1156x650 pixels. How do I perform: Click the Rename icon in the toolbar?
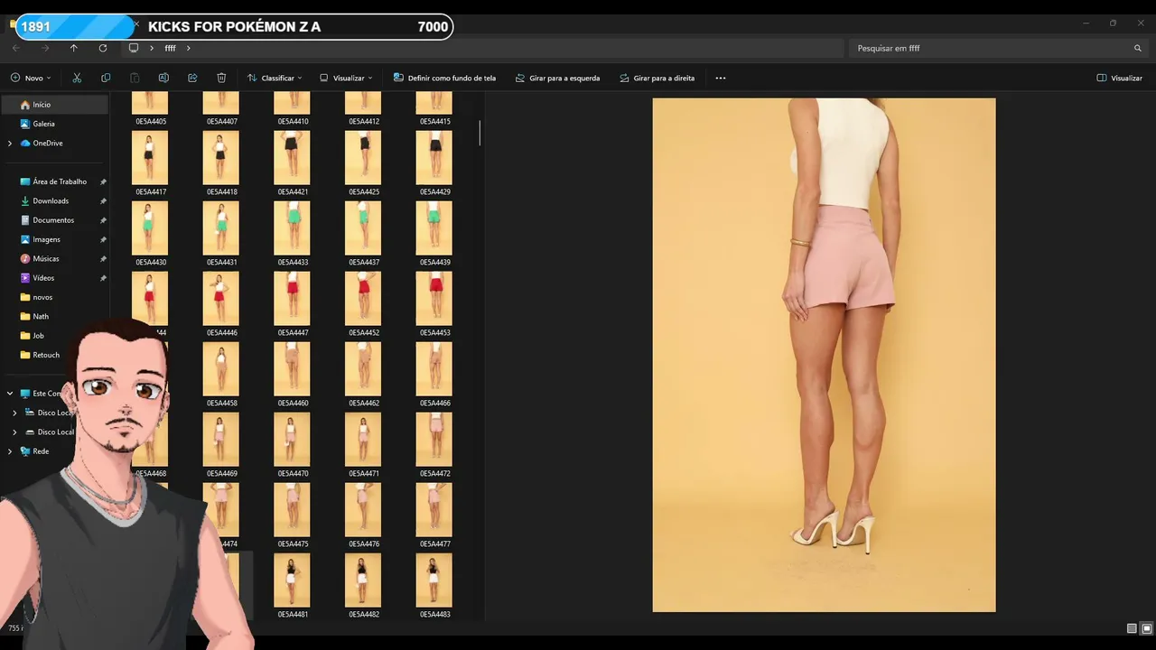(163, 78)
